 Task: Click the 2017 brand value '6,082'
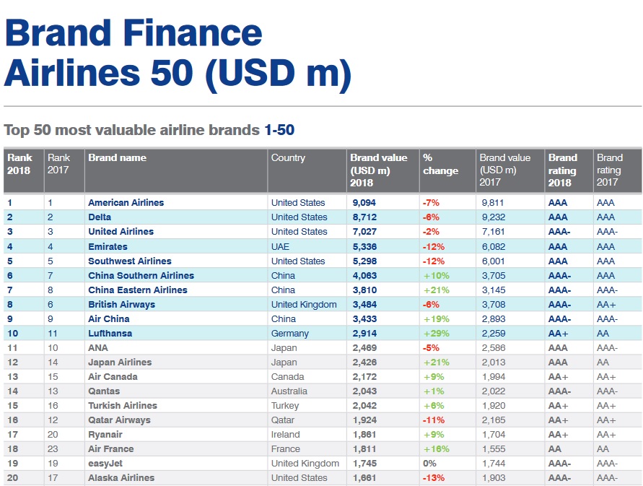tap(494, 247)
